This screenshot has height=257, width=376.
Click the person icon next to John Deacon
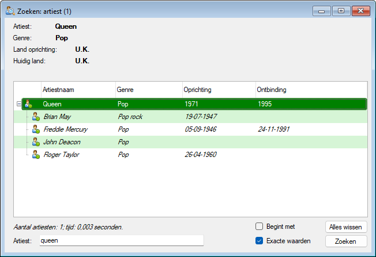pyautogui.click(x=36, y=142)
